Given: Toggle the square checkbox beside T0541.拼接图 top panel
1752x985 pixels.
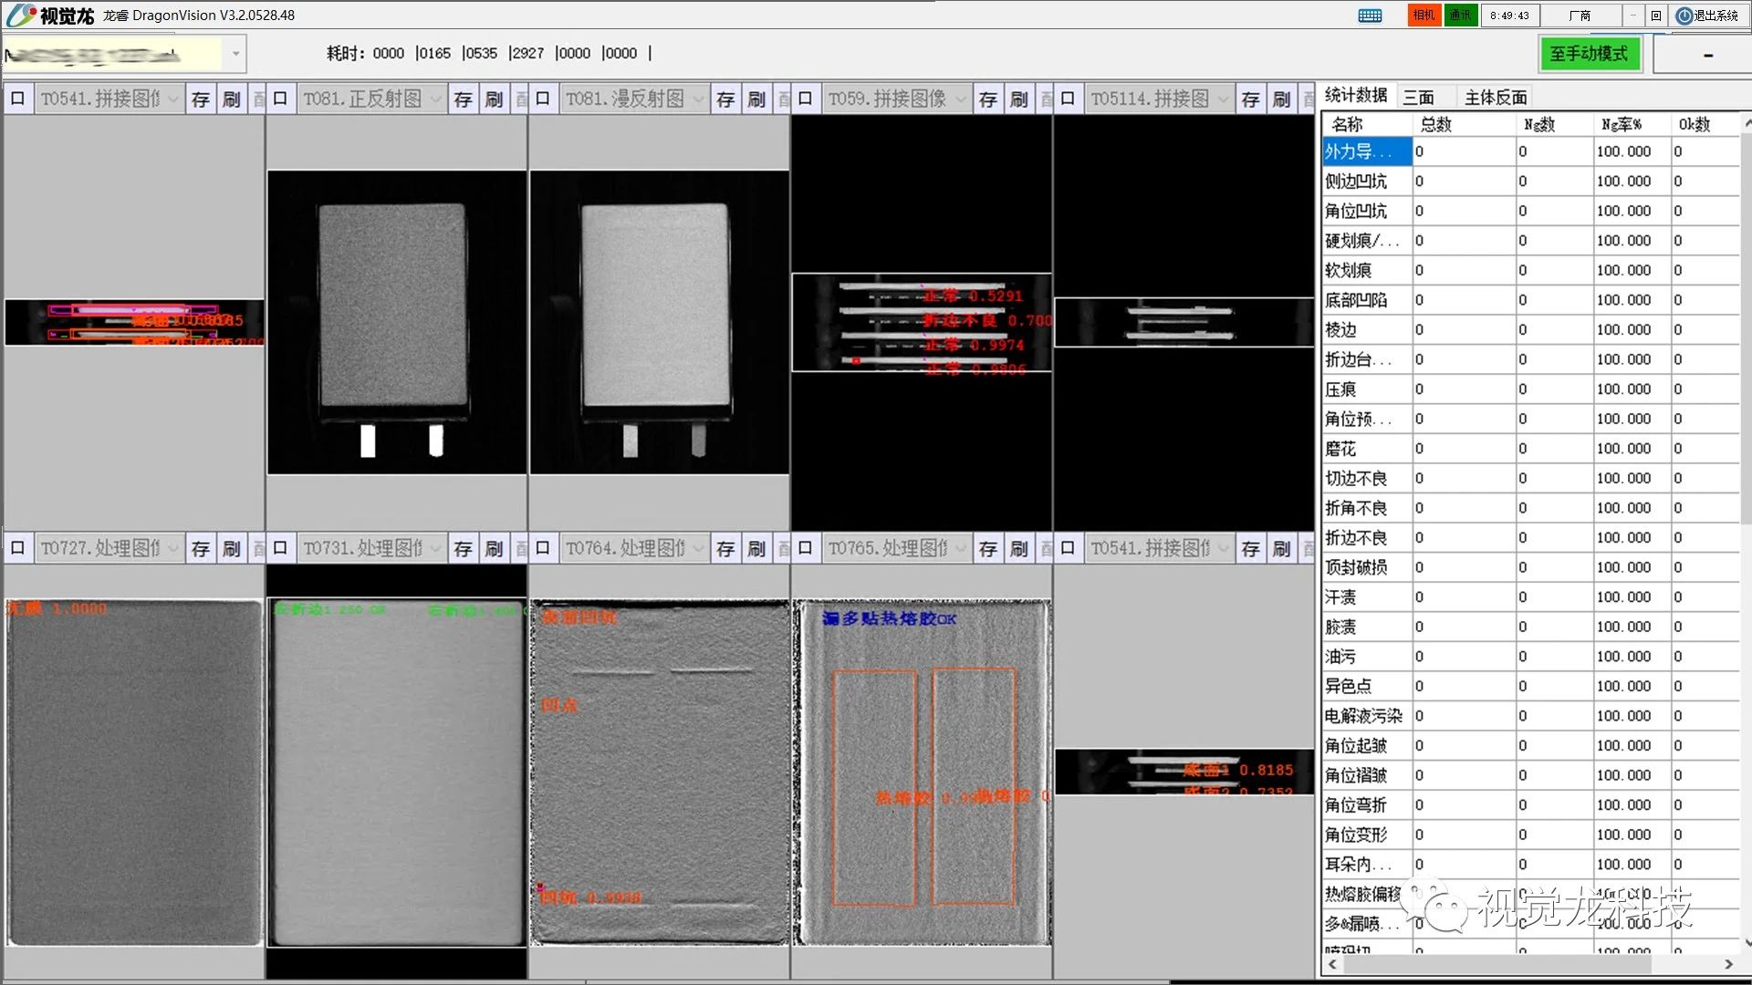Looking at the screenshot, I should tap(17, 98).
